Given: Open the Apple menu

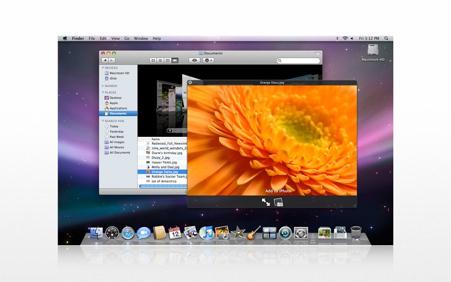Looking at the screenshot, I should [x=65, y=38].
